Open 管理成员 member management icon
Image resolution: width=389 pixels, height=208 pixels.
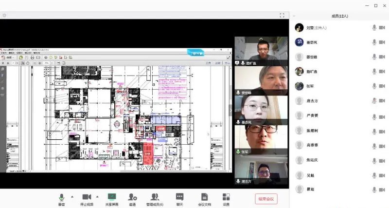(x=155, y=197)
